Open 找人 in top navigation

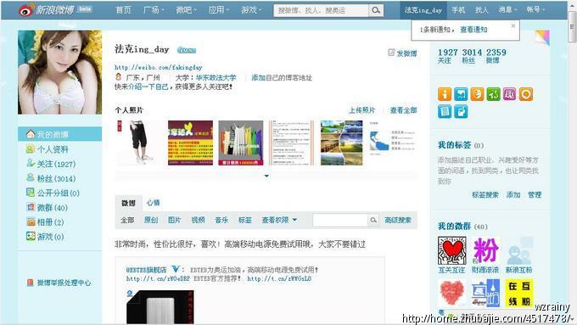(481, 10)
